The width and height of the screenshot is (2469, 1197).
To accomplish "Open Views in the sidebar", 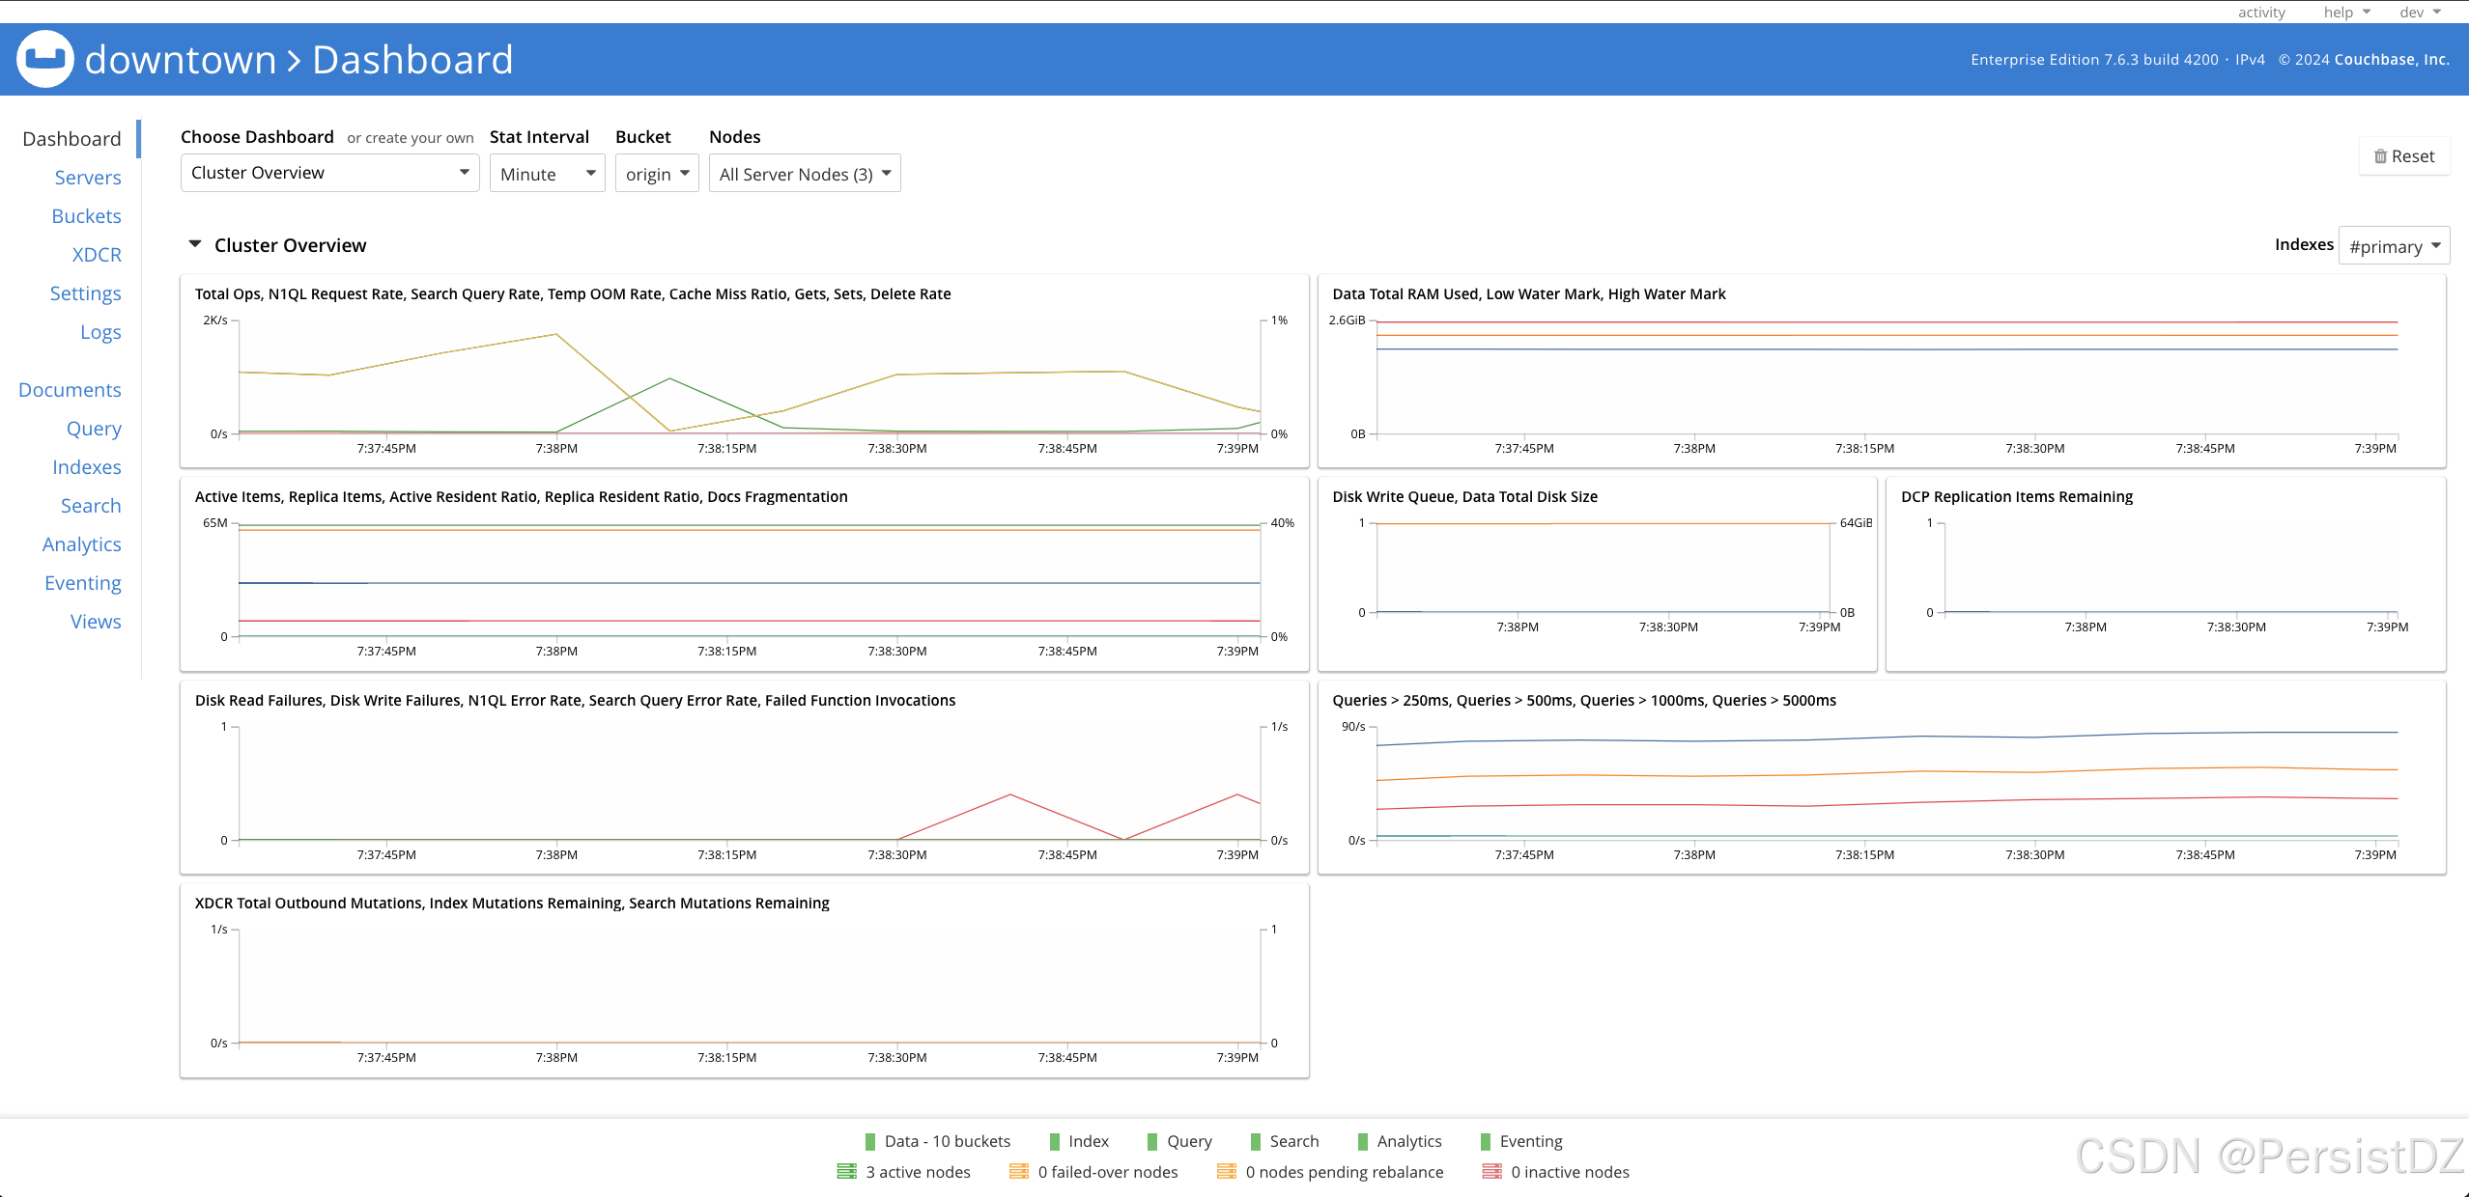I will coord(96,622).
